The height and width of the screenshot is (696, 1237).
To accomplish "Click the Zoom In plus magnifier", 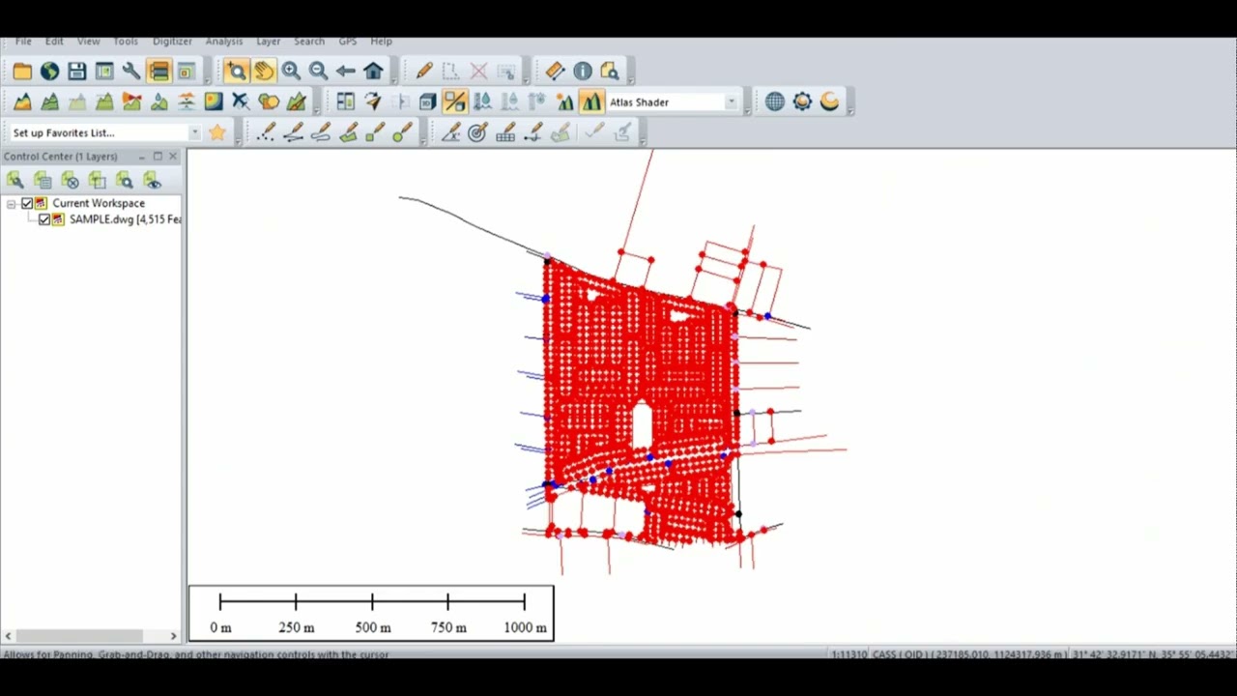I will (x=290, y=71).
